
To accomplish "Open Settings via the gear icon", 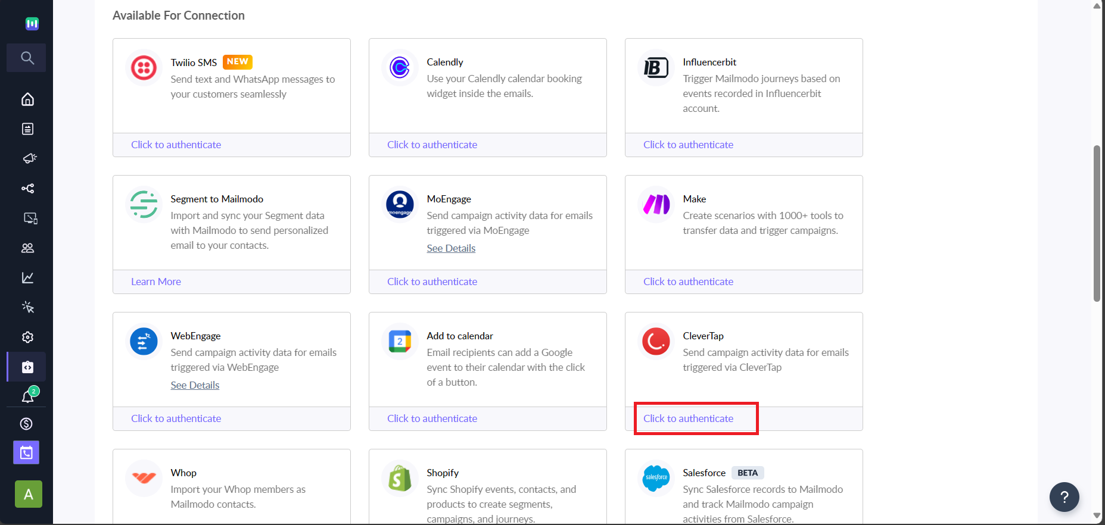I will [27, 337].
